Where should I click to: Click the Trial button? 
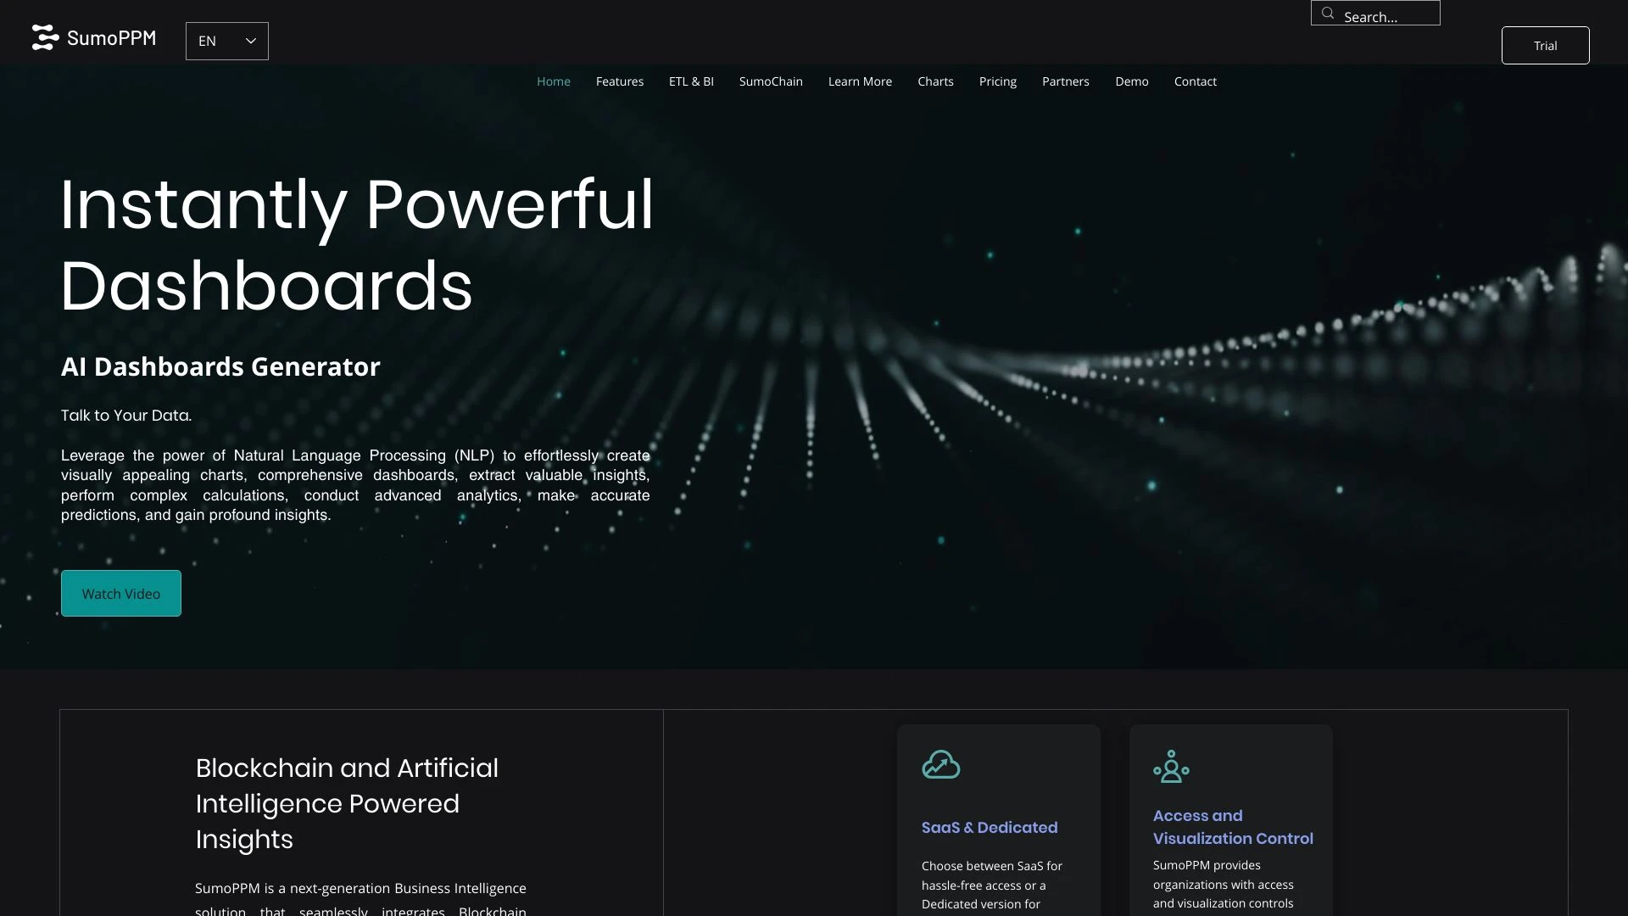[x=1545, y=45]
